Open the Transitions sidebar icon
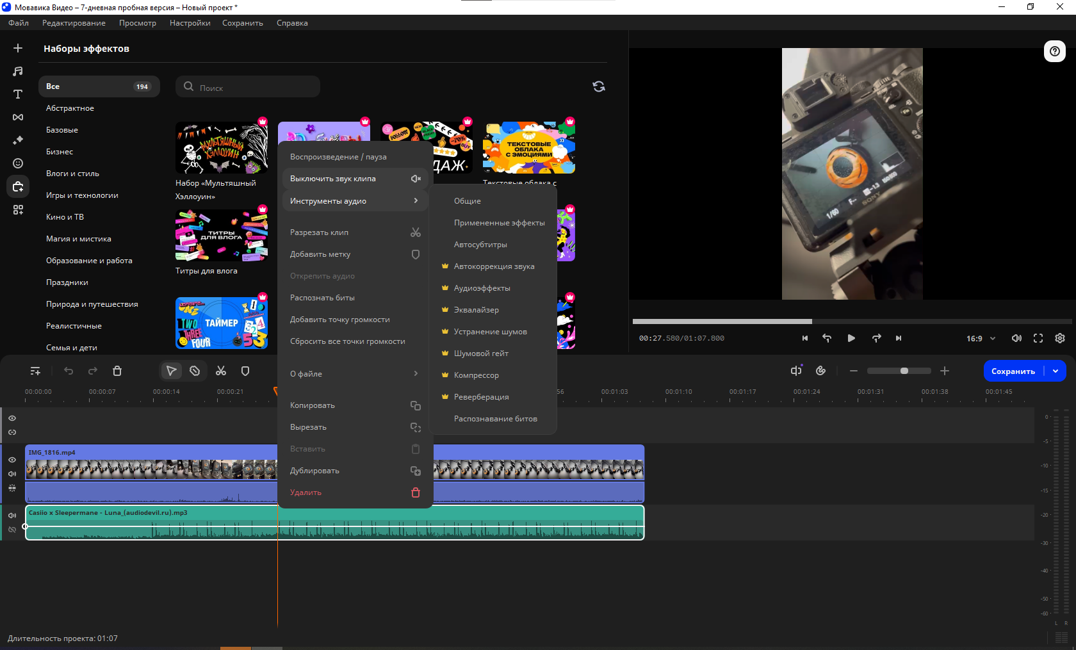 [x=18, y=117]
